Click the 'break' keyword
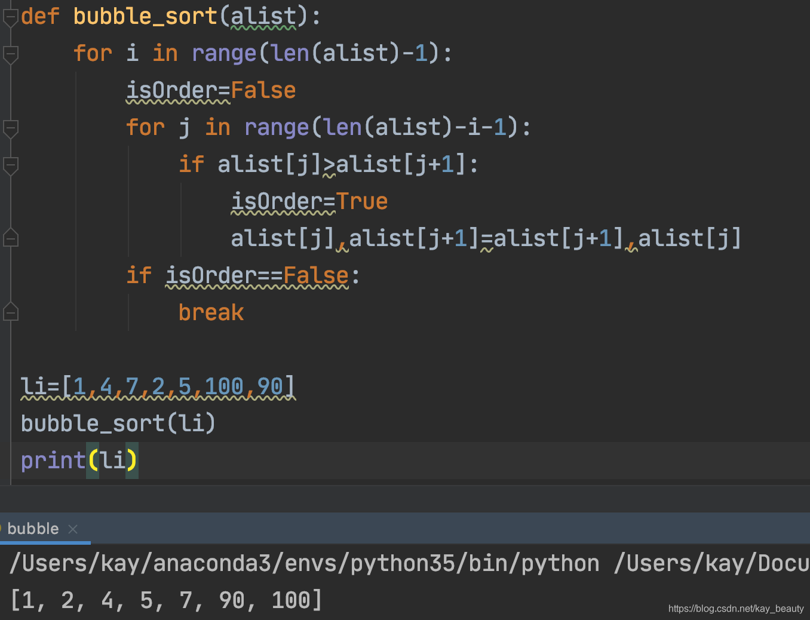 point(211,313)
